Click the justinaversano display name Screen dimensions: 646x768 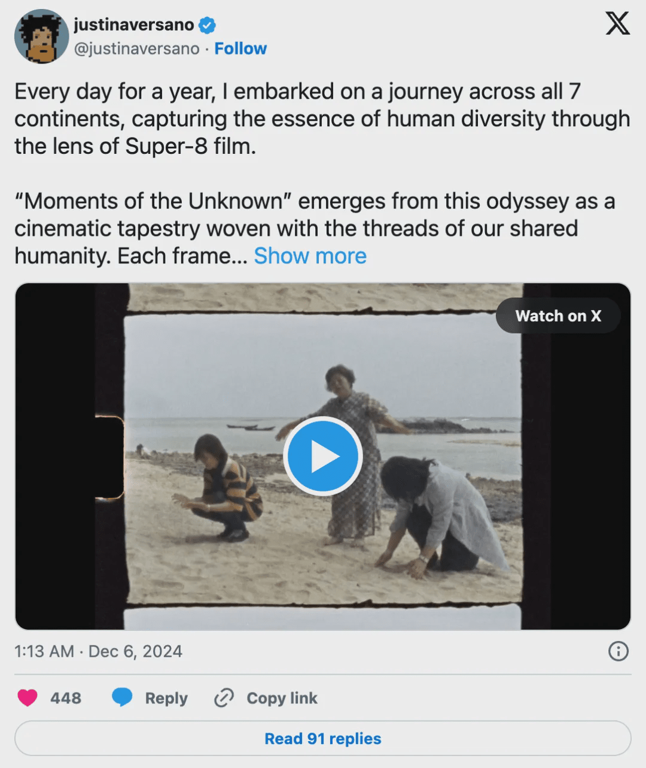click(133, 25)
